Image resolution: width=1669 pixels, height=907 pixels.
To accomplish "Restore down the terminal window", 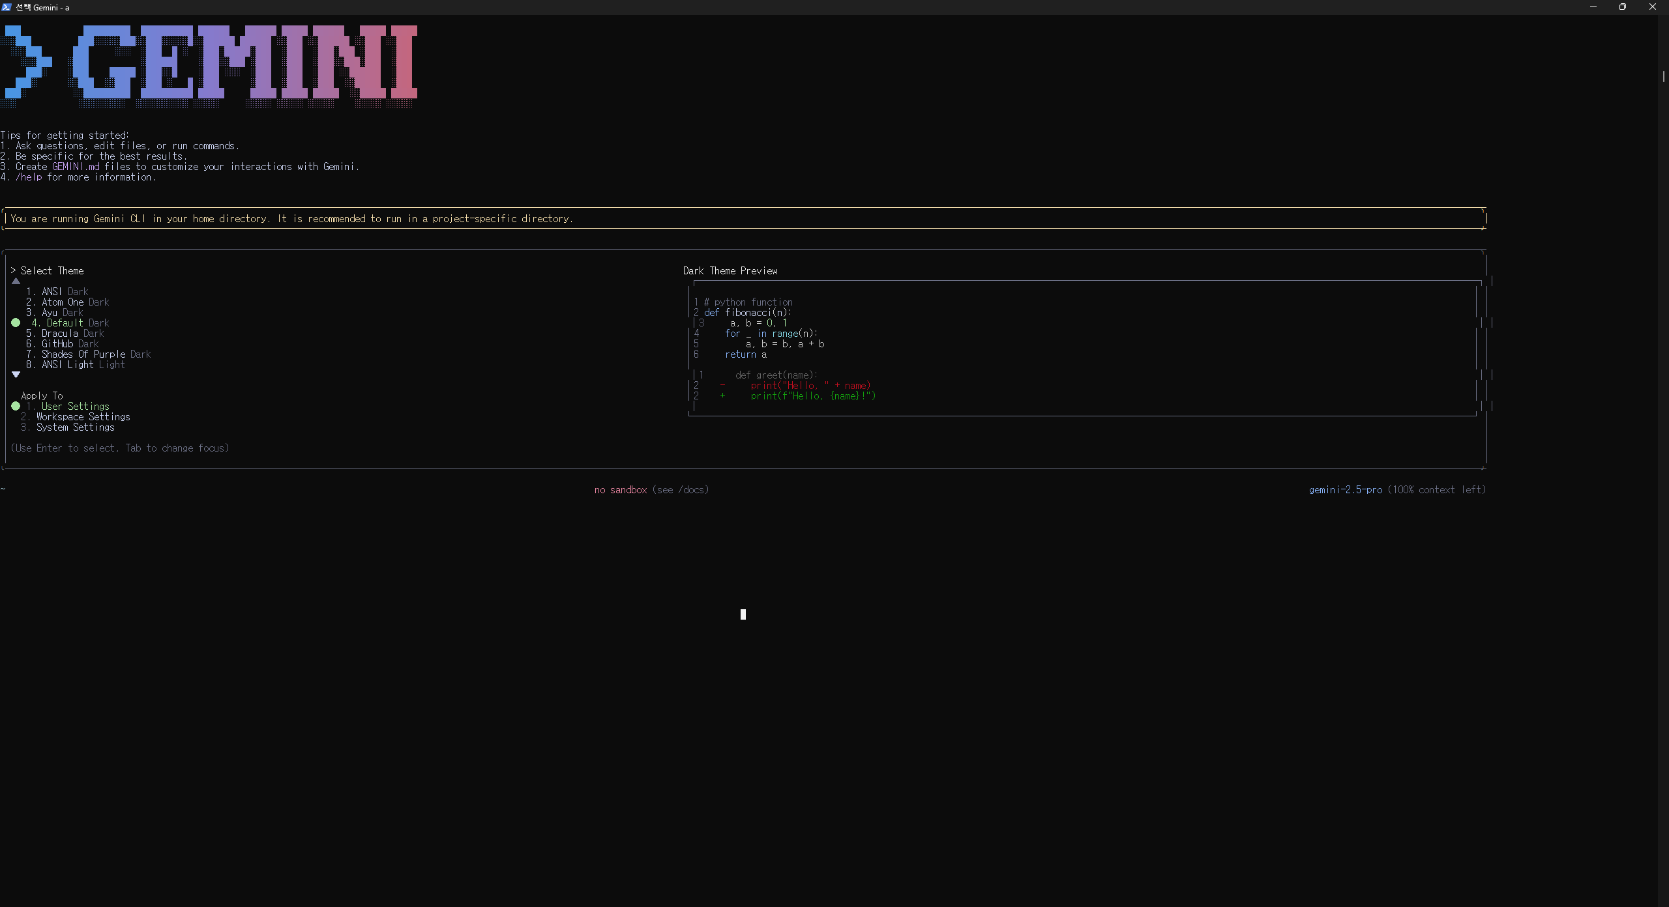I will 1622,7.
